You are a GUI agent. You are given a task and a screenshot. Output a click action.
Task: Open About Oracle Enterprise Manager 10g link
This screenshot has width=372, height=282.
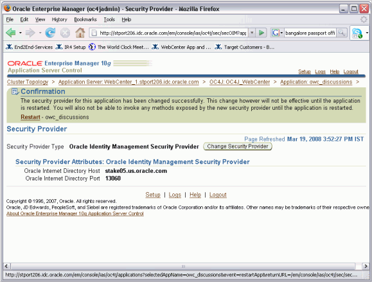coord(75,213)
